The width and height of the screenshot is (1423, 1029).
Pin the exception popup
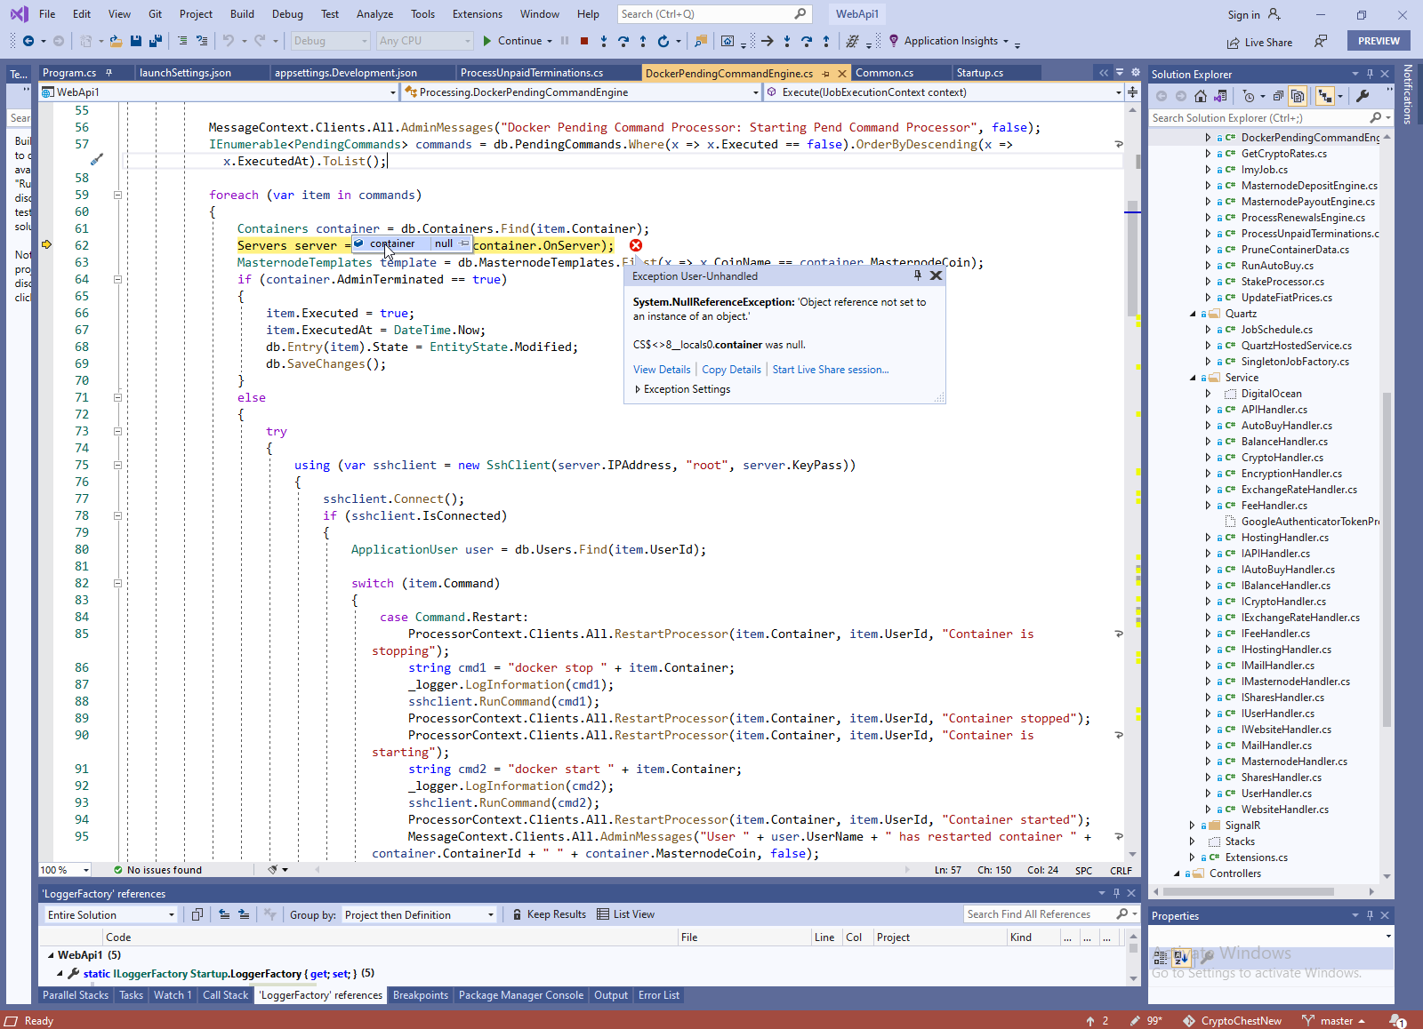(x=917, y=275)
